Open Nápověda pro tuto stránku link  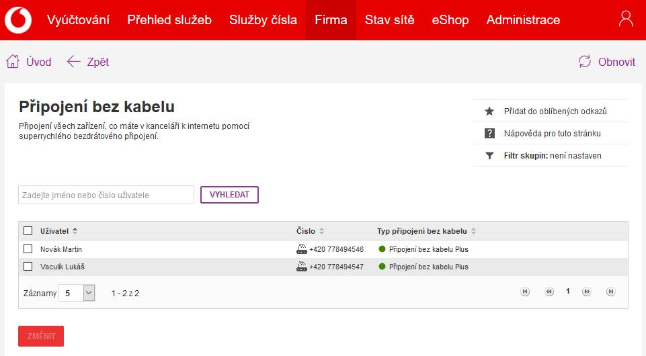pyautogui.click(x=552, y=134)
